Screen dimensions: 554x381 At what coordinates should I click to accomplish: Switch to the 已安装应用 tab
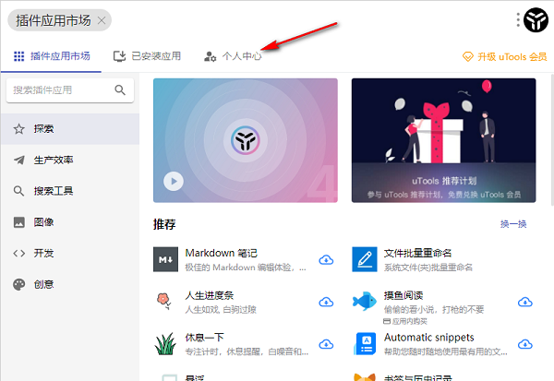pos(147,56)
